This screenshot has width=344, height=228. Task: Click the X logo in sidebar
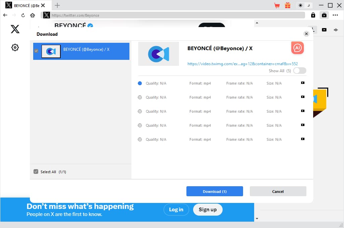point(15,29)
